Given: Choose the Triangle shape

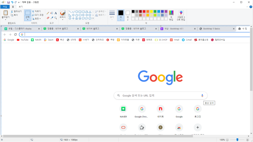Looking at the screenshot, I should click(90, 12).
